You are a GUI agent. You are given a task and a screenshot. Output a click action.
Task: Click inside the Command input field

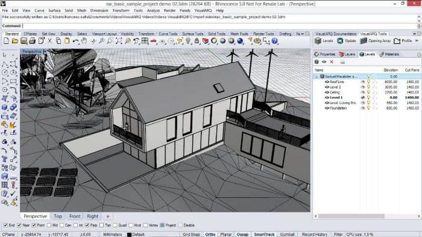coord(219,26)
